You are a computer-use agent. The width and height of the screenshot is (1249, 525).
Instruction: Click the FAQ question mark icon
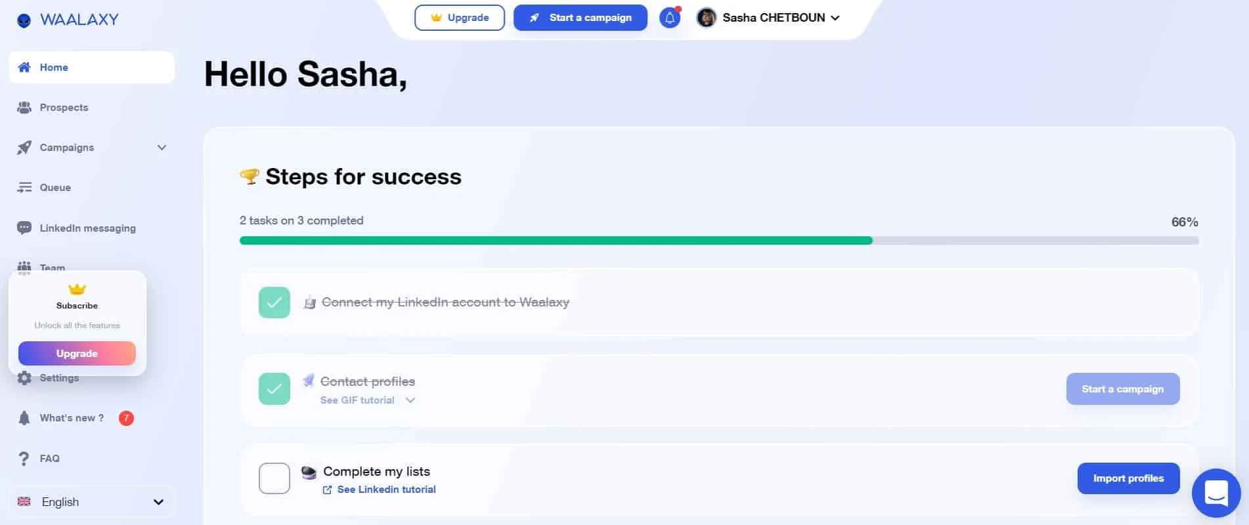point(24,458)
